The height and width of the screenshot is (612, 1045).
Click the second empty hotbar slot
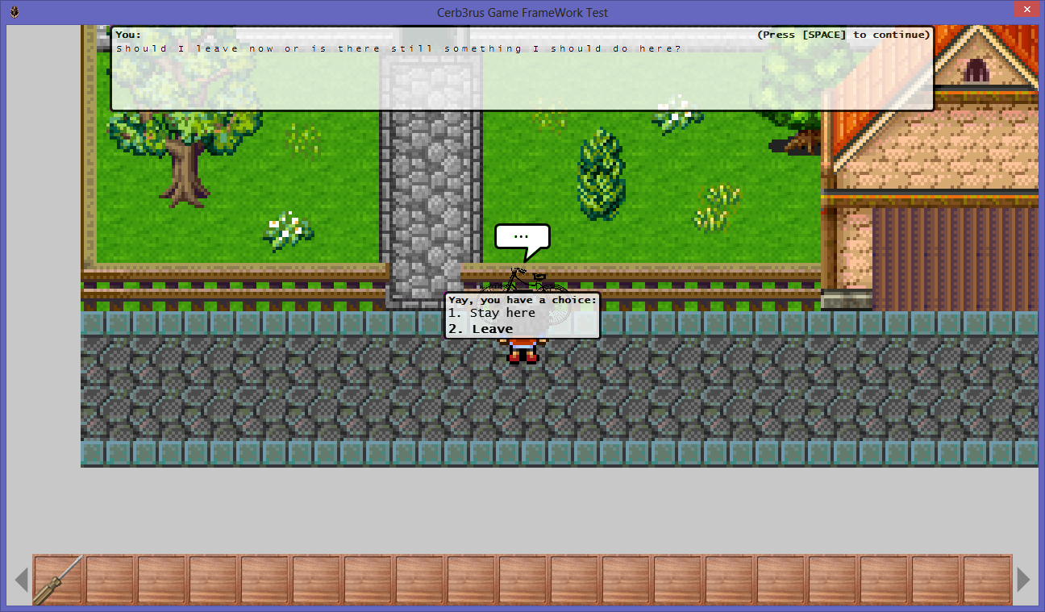tap(110, 579)
